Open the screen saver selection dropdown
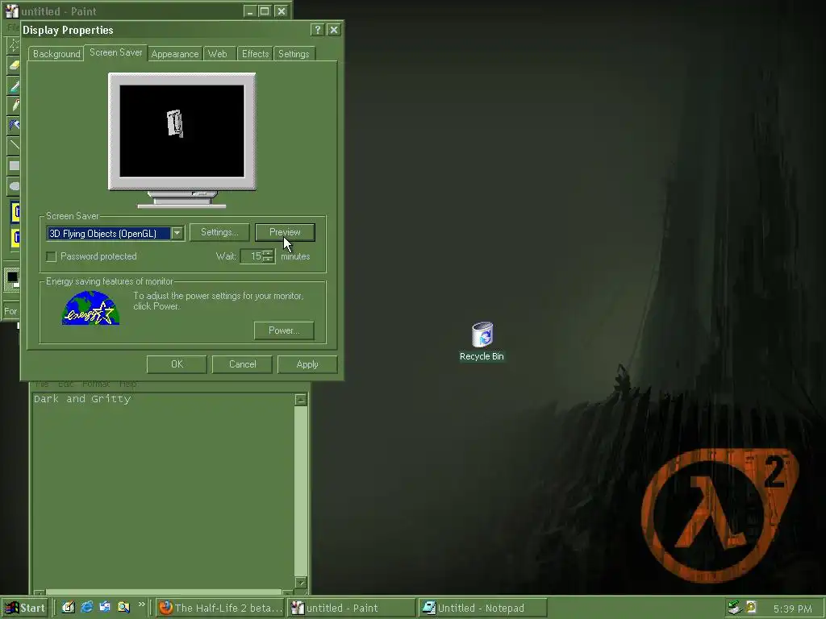This screenshot has height=619, width=826. click(x=177, y=233)
